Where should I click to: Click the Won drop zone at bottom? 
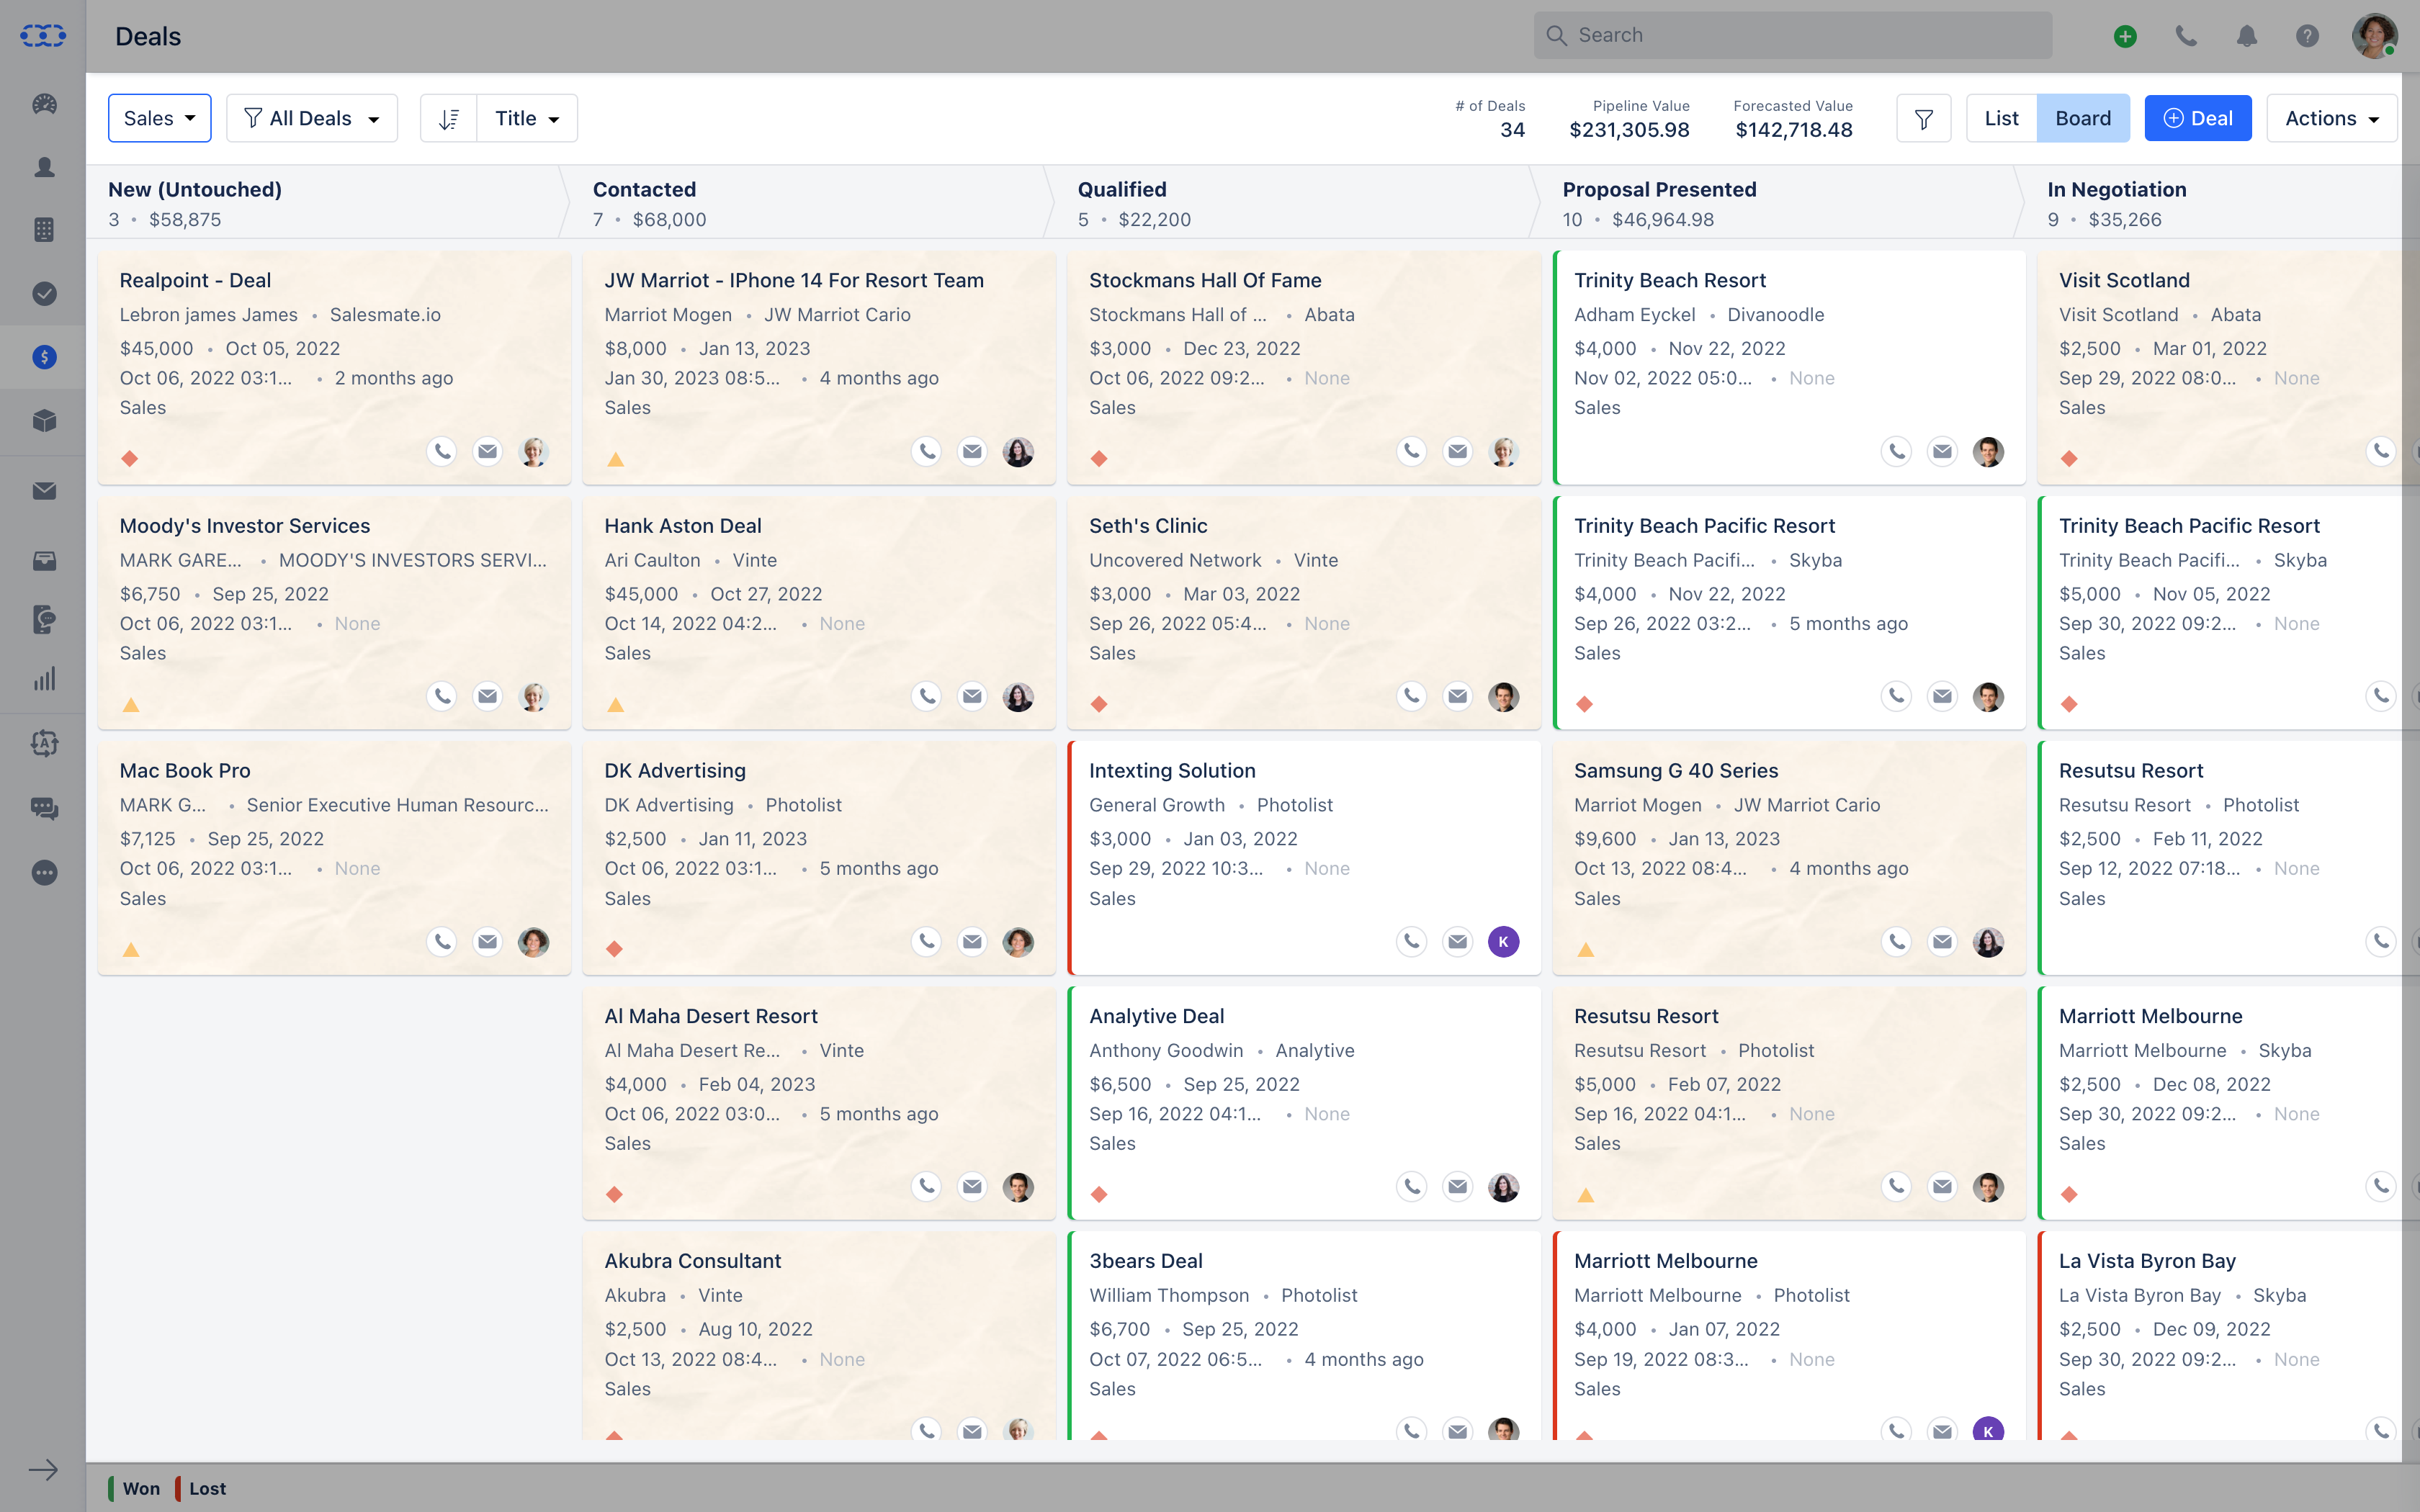click(135, 1488)
